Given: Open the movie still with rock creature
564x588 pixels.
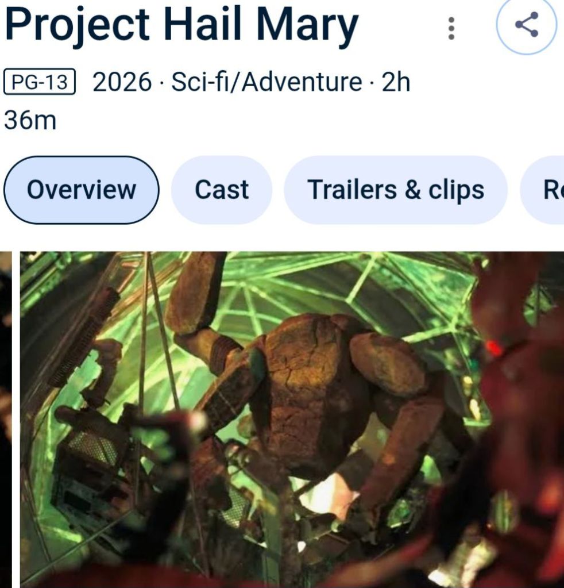Looking at the screenshot, I should (x=292, y=420).
